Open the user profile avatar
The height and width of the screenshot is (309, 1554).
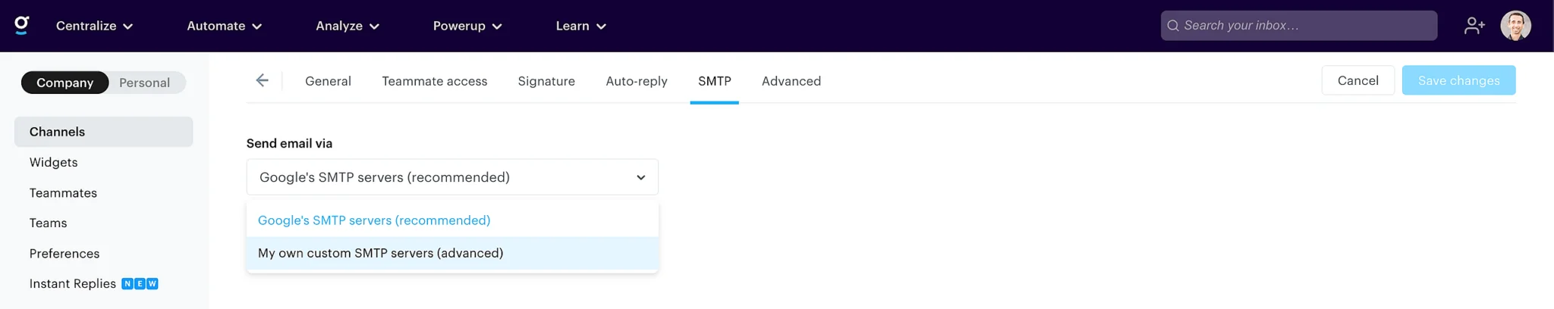(x=1515, y=26)
